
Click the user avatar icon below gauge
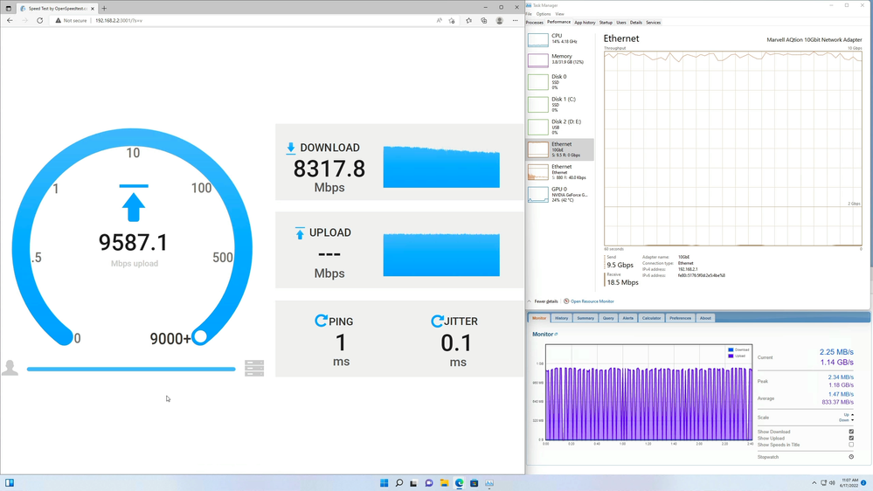(10, 368)
